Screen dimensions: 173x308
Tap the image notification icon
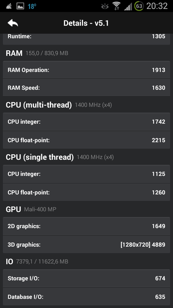click(x=20, y=6)
